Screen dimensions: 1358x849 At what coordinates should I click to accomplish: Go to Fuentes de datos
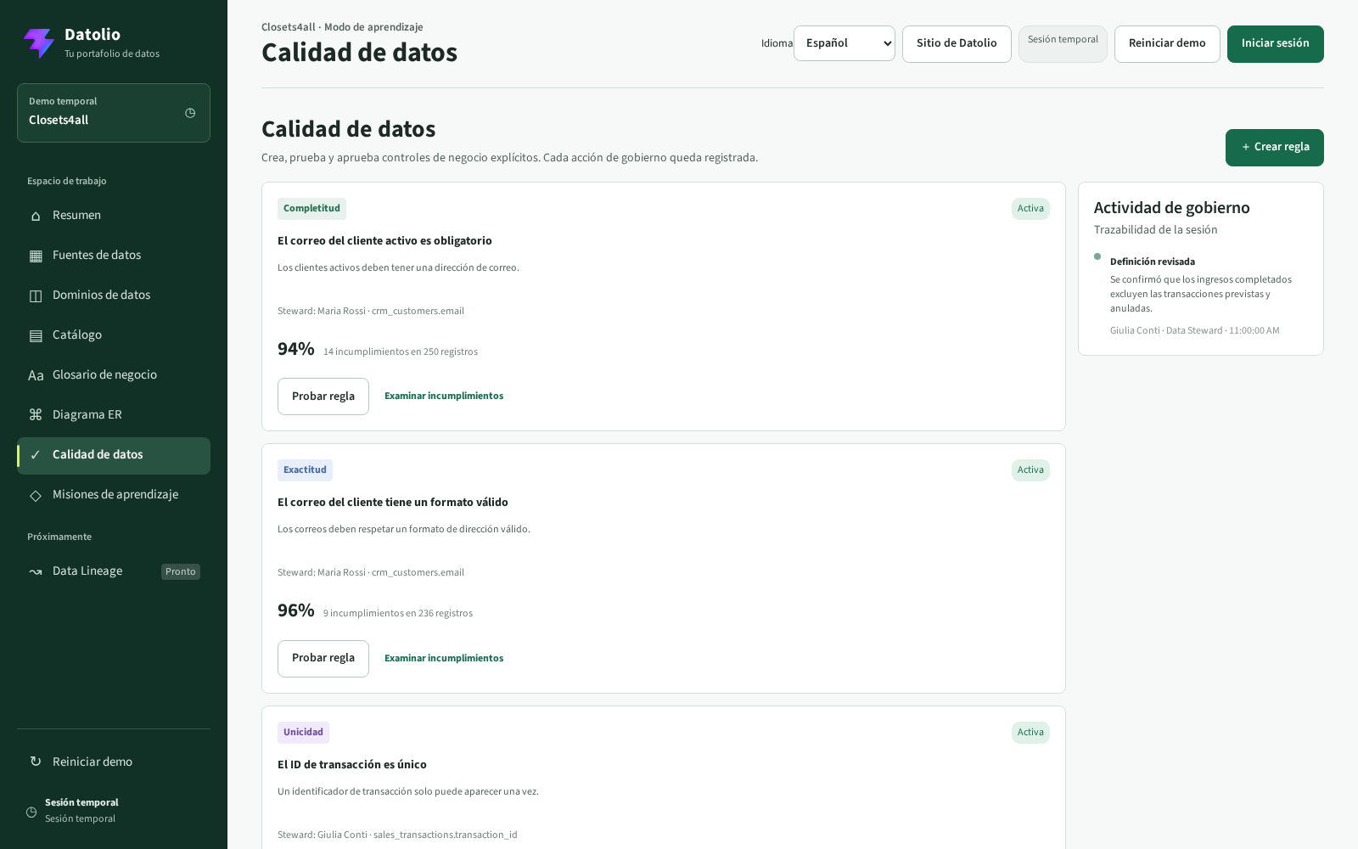(x=114, y=256)
